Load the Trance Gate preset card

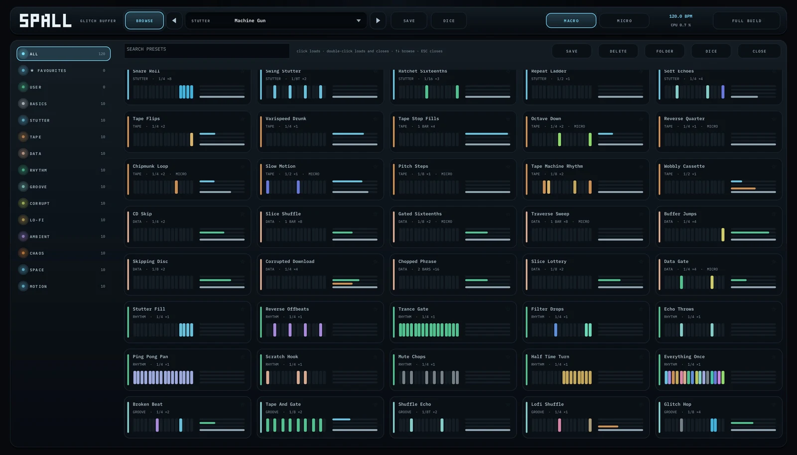click(453, 322)
